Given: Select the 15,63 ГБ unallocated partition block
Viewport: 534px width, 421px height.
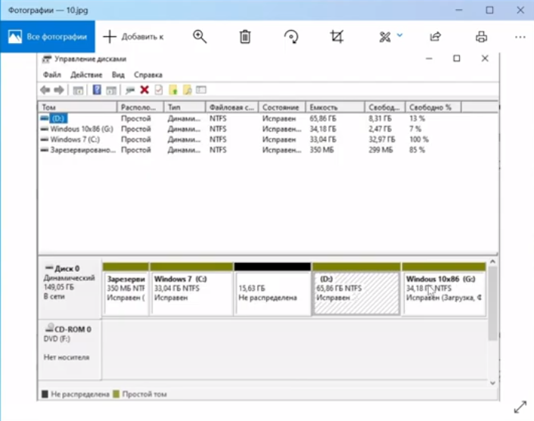Looking at the screenshot, I should click(x=272, y=293).
